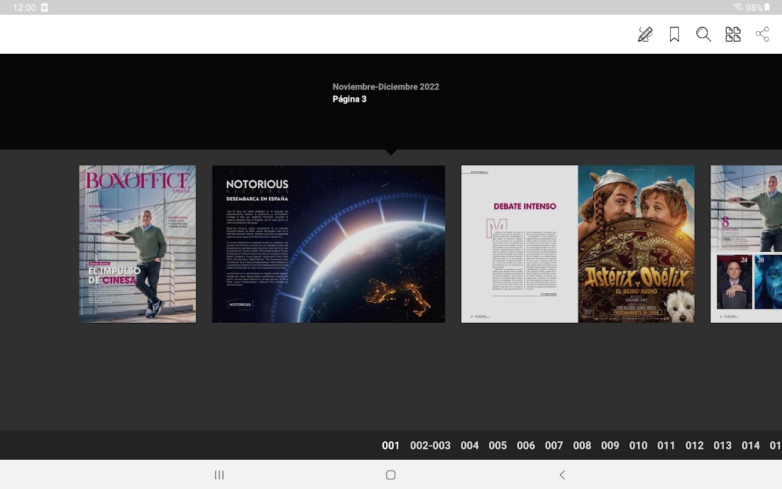Tap the annotate pencil icon

645,34
